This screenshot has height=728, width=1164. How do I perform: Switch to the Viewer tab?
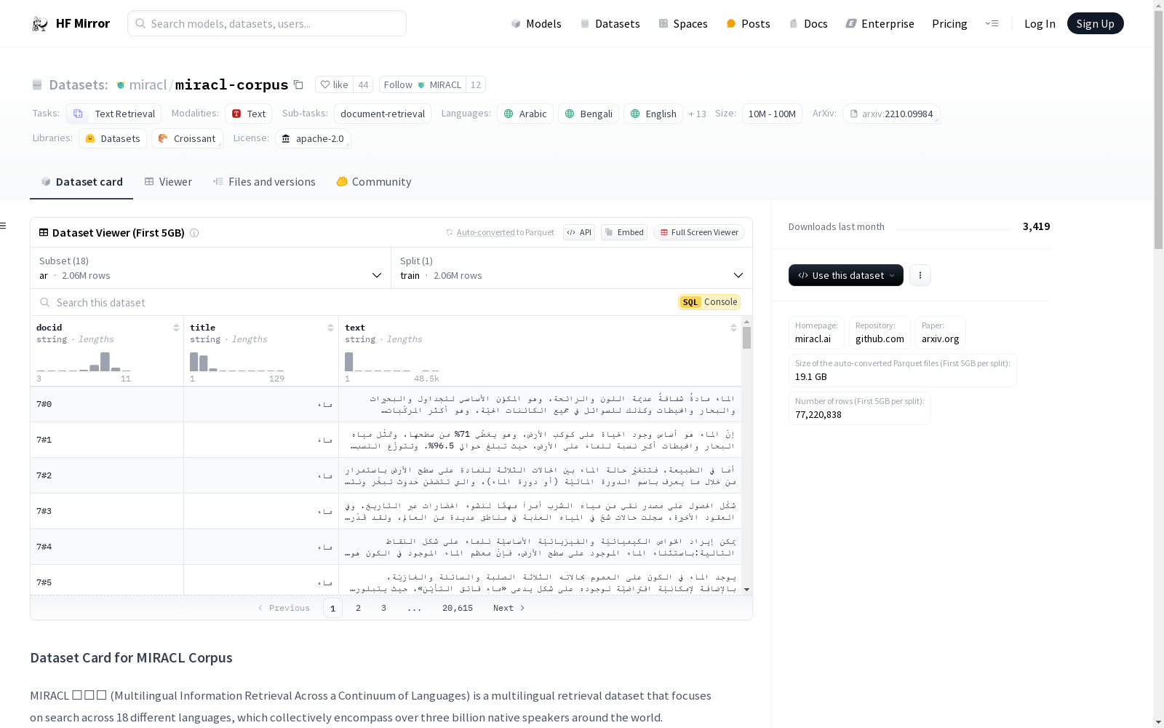pos(168,182)
